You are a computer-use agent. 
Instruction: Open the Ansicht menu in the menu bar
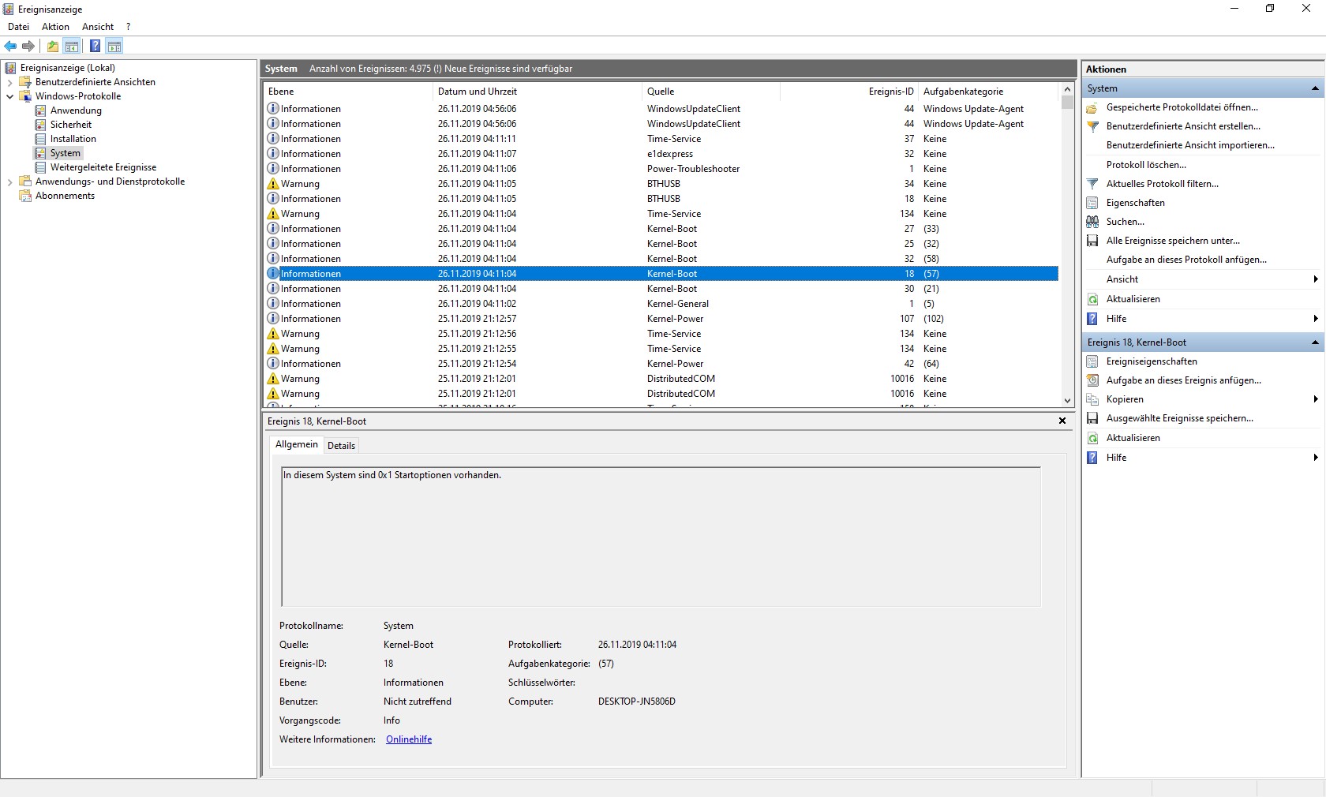coord(98,27)
